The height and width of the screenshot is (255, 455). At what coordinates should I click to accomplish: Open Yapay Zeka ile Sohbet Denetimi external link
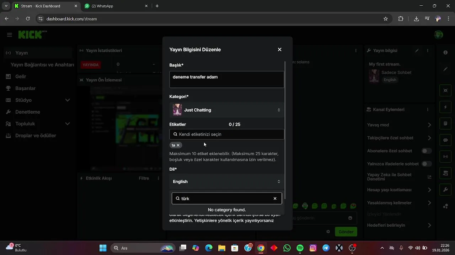429,177
